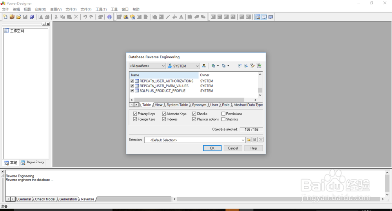Enable the Permissions checkbox
The image size is (392, 211).
tap(223, 114)
